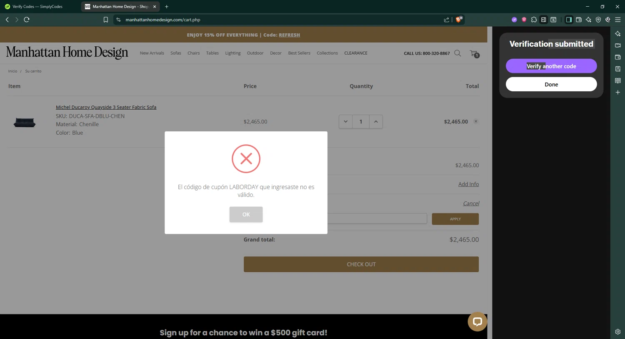The height and width of the screenshot is (339, 625).
Task: Open the Outdoor menu
Action: [255, 53]
